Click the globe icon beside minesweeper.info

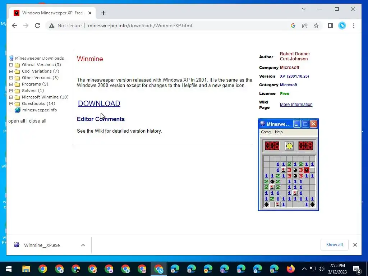pos(18,110)
